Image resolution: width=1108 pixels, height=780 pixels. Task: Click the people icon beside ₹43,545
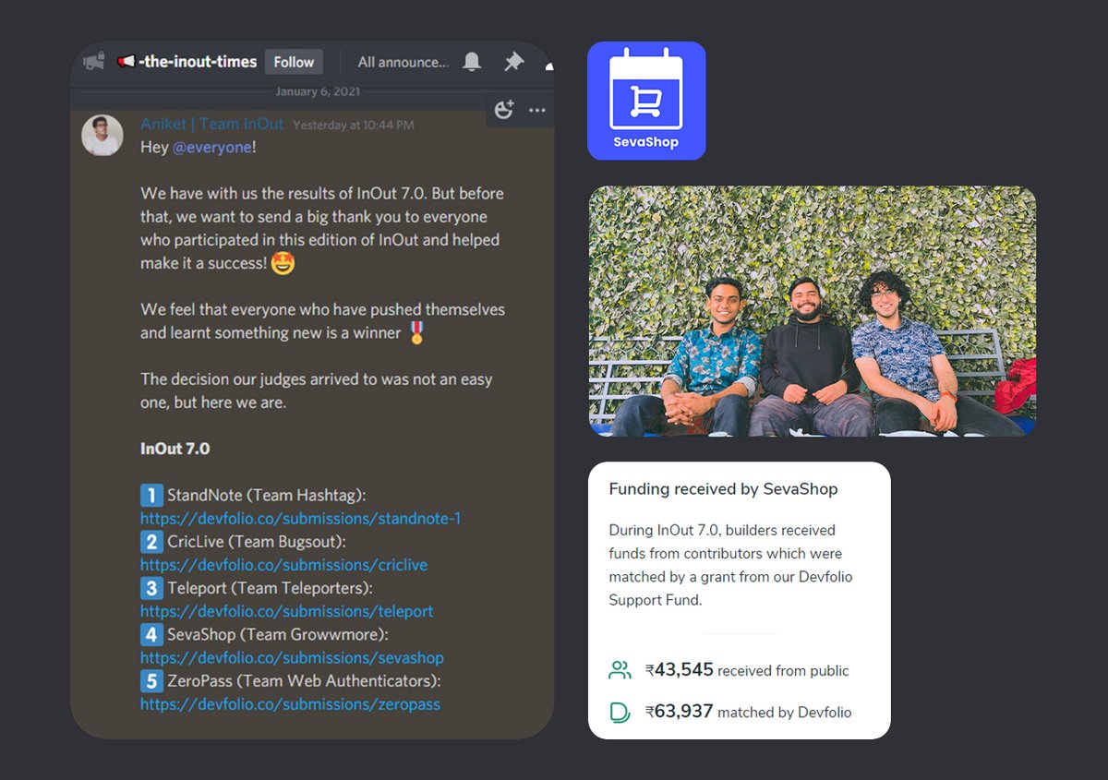[620, 670]
